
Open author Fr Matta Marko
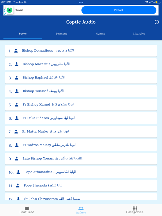[x=81, y=132]
